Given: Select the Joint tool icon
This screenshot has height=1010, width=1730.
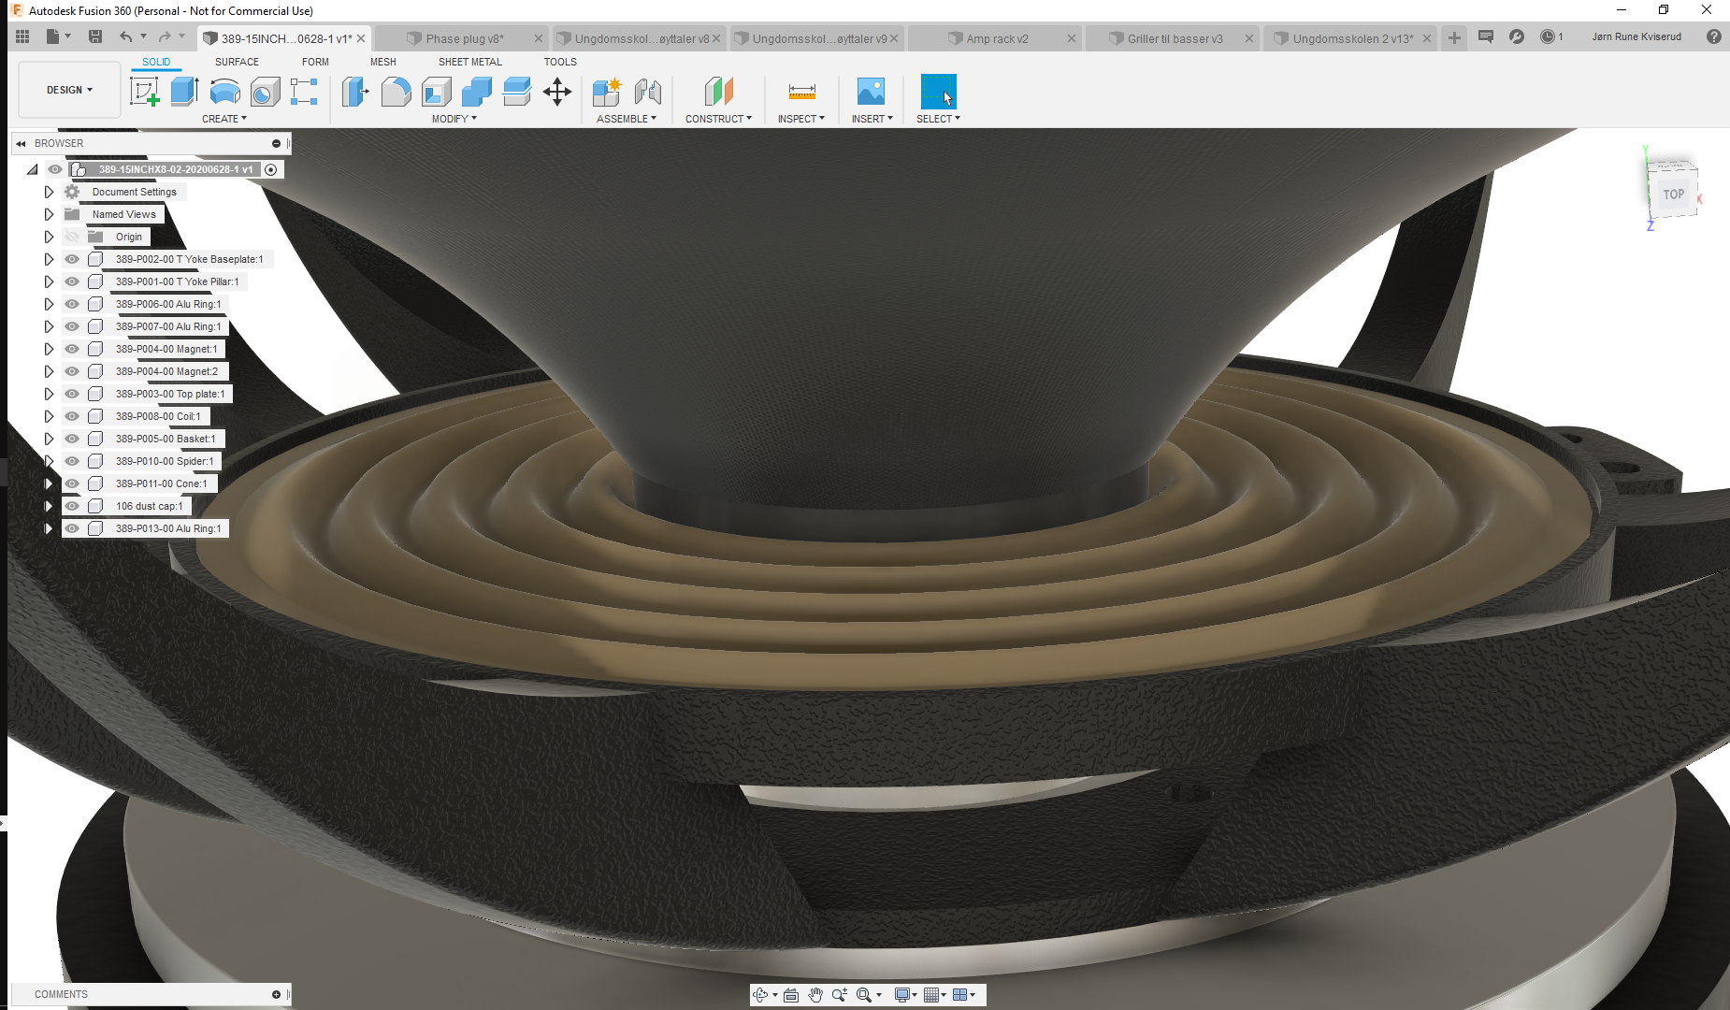Looking at the screenshot, I should pos(647,92).
